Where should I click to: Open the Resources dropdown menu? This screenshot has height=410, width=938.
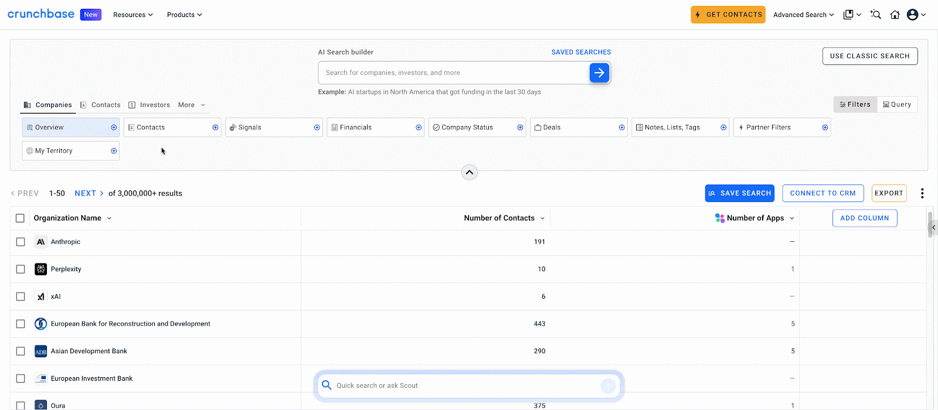pos(133,15)
